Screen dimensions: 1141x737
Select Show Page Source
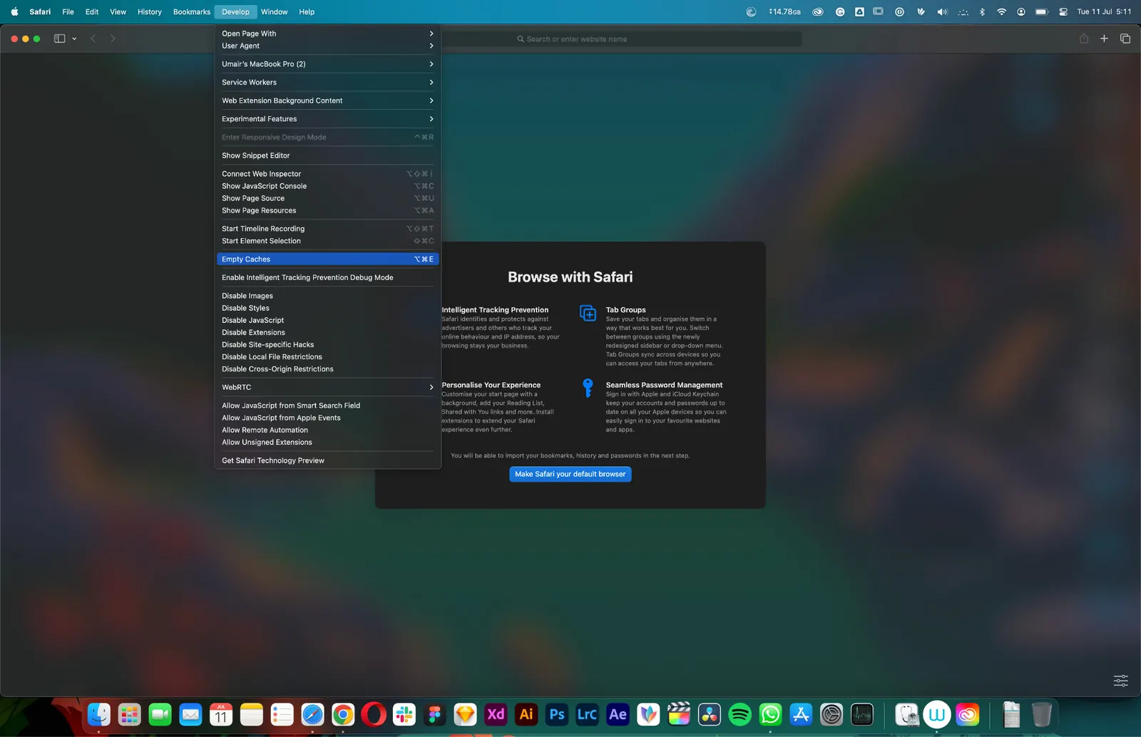point(328,198)
